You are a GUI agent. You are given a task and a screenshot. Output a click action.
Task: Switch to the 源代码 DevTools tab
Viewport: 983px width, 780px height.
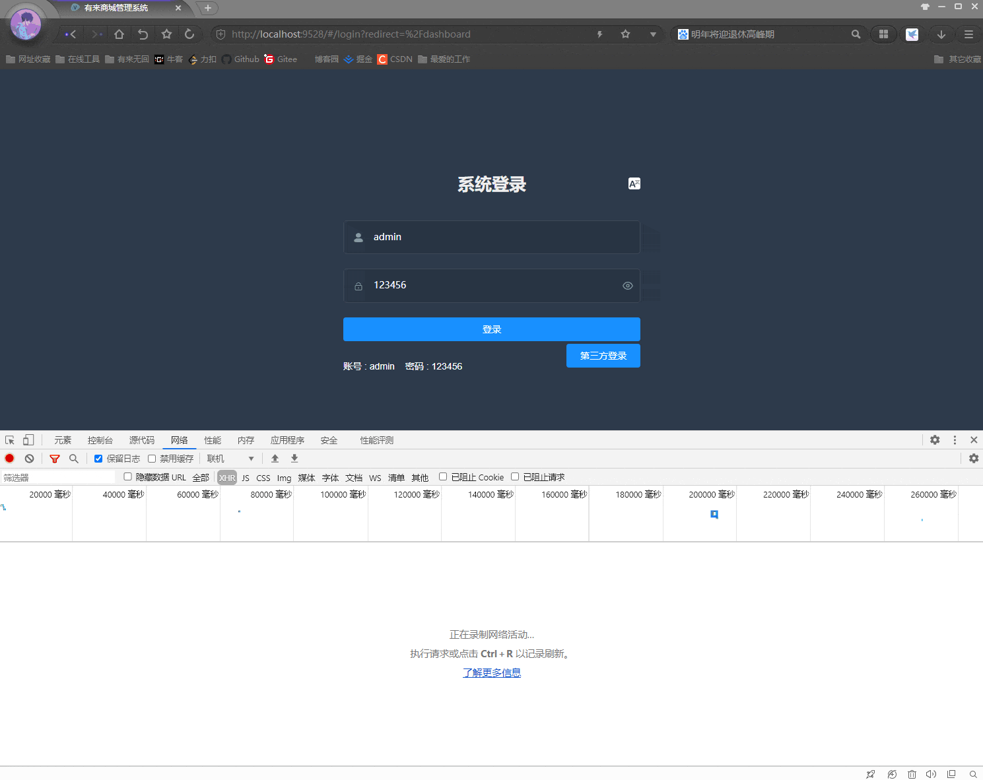[142, 440]
